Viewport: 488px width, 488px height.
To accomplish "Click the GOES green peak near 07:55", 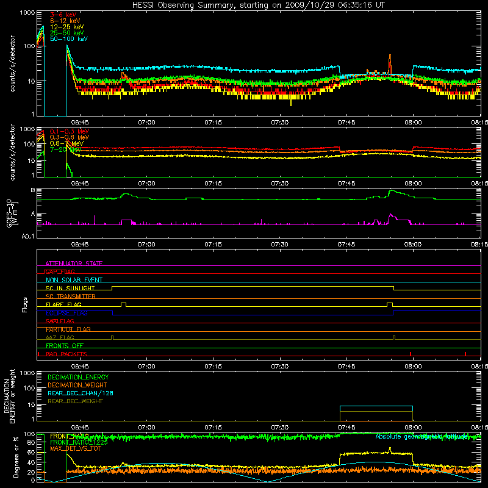I will [392, 191].
